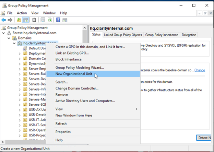Open Properties from the context menu
Image resolution: width=214 pixels, height=152 pixels.
point(93,132)
